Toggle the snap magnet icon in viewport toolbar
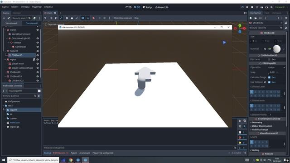Viewport: 290px width, 163px height. [87, 18]
